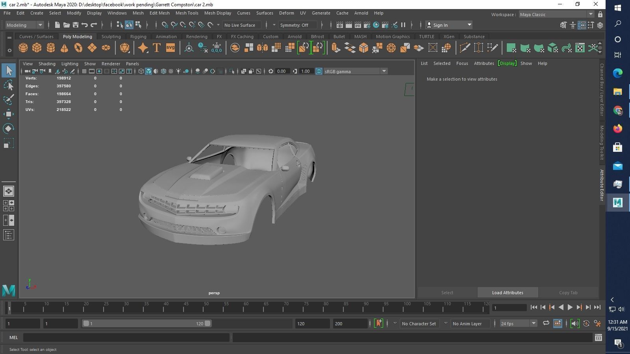Open the shelf gear options menu
Image resolution: width=630 pixels, height=354 pixels.
pos(9,51)
